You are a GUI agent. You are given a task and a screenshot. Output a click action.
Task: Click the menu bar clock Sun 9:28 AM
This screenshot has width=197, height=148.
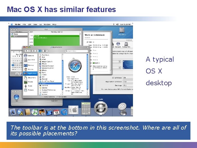125,24
